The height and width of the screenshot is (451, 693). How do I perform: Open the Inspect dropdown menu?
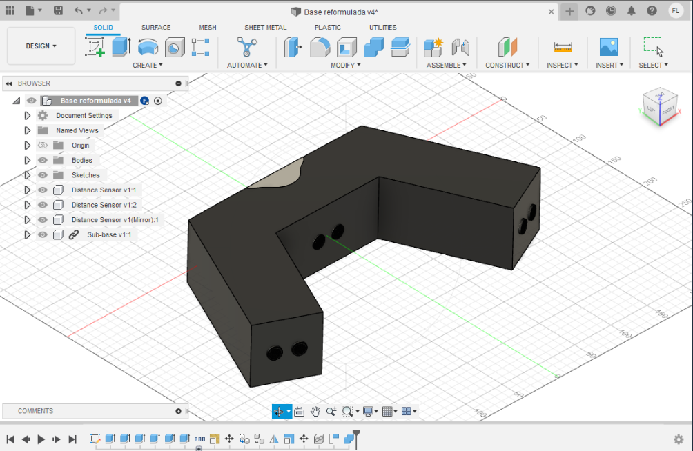coord(562,65)
